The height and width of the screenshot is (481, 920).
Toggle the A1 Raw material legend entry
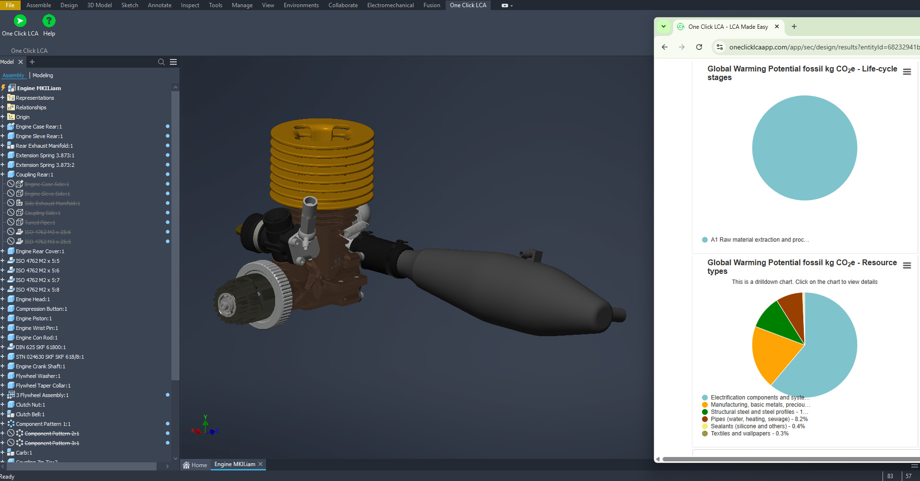click(759, 240)
